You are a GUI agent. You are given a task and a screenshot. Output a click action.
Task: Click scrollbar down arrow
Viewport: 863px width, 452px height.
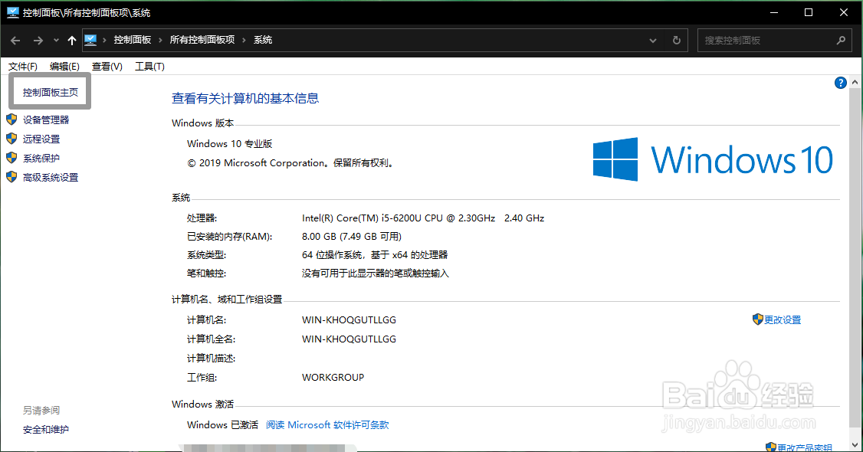click(855, 445)
